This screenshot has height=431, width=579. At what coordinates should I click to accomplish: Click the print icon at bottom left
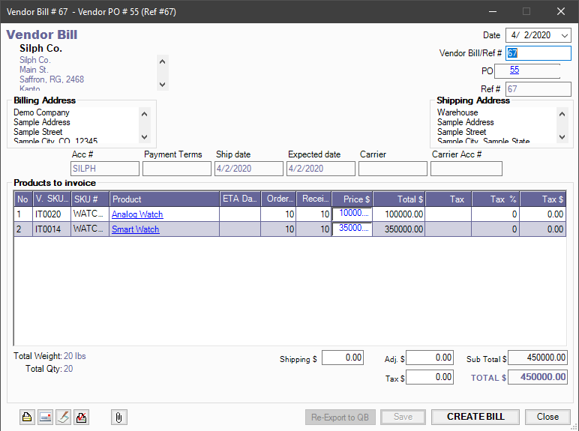tap(27, 418)
